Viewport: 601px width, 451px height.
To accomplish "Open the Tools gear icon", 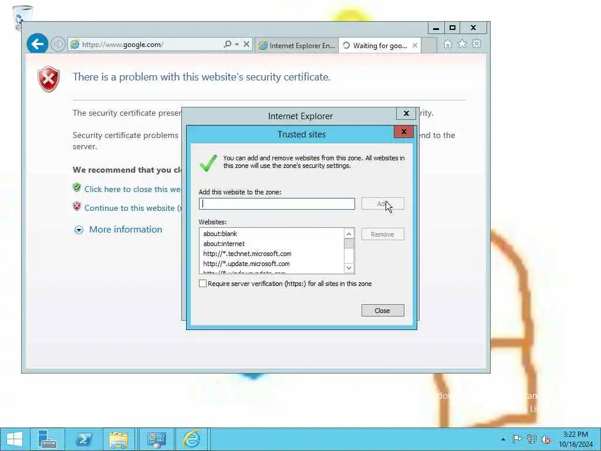I will coord(477,43).
